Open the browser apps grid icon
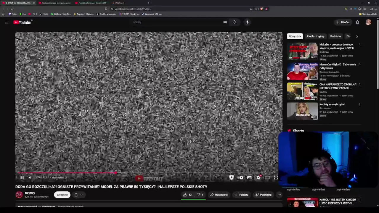 point(3,14)
